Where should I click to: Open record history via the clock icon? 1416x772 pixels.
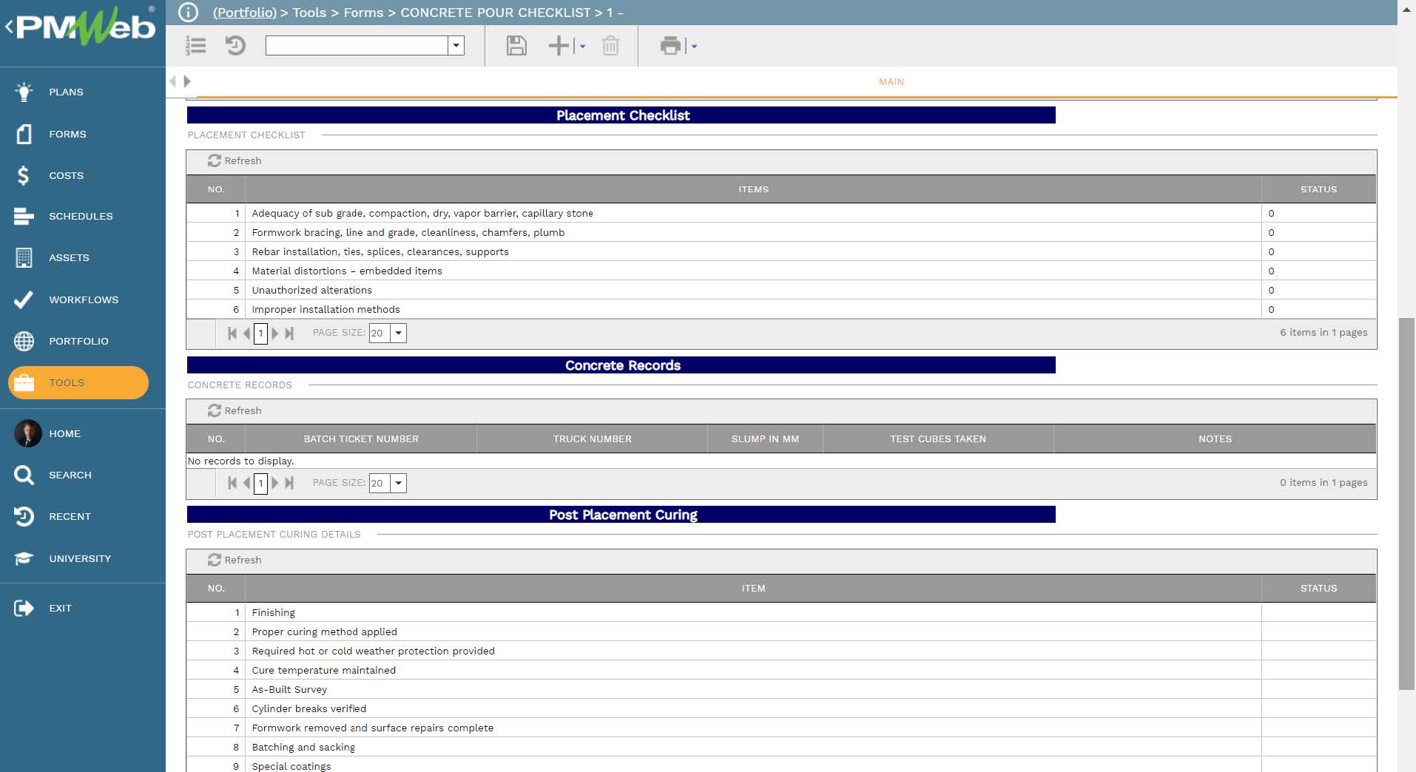235,46
